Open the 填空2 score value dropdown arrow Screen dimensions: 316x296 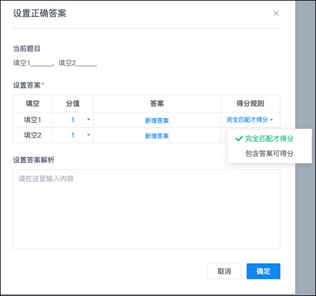88,134
